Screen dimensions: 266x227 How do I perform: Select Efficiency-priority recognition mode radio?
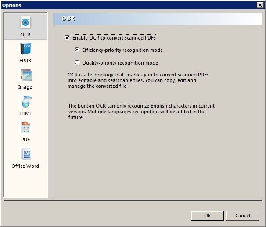pyautogui.click(x=77, y=50)
